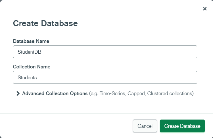Image resolution: width=213 pixels, height=138 pixels.
Task: Click the Collection Name field label
Action: point(32,67)
